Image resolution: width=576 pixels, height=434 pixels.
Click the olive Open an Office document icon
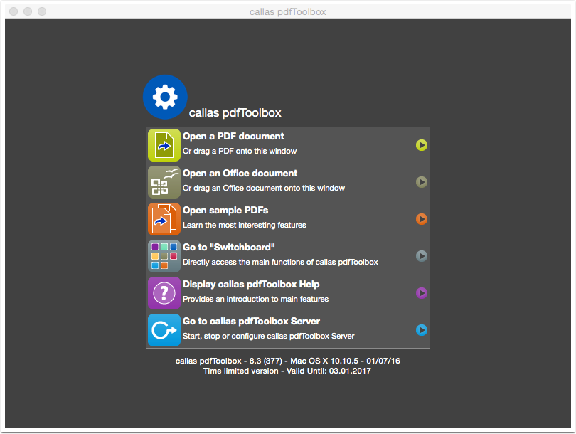point(164,182)
